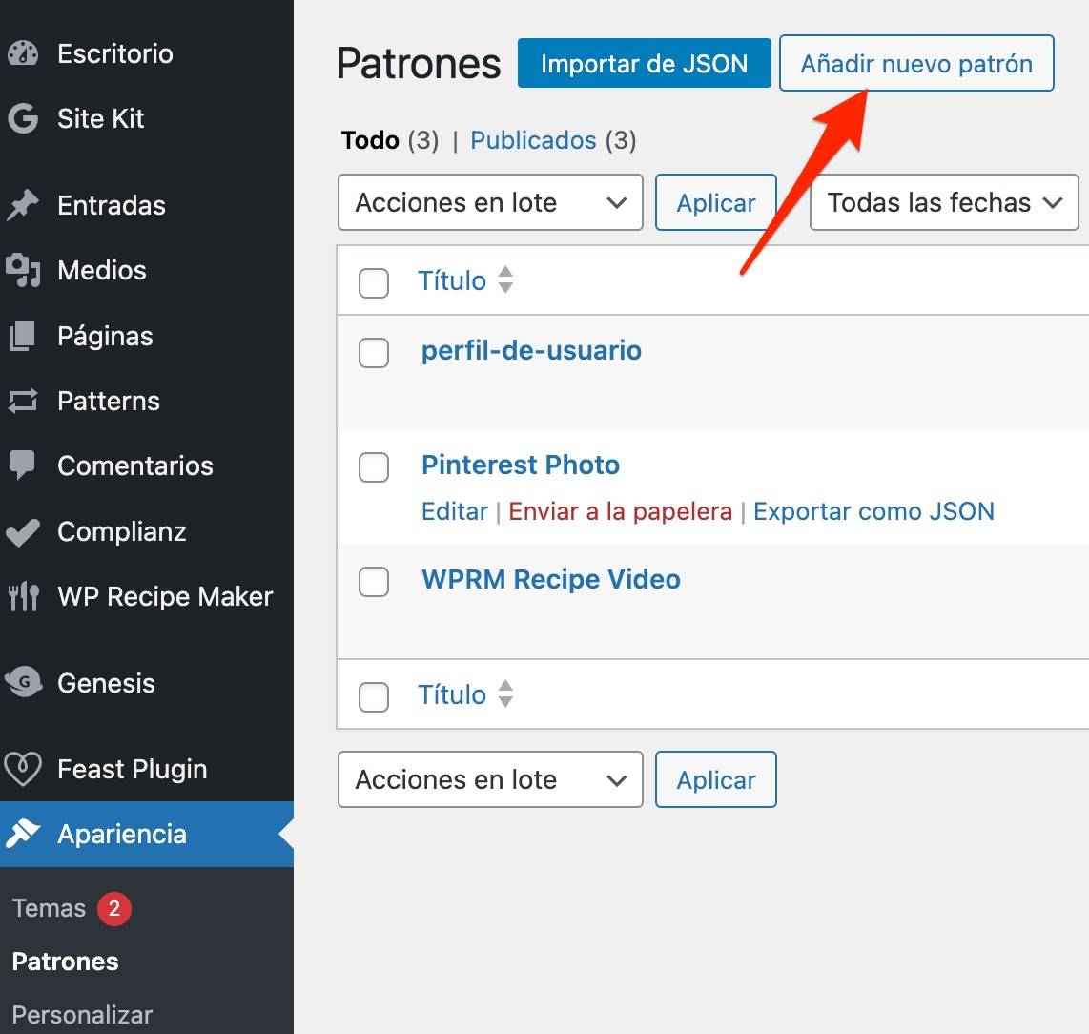Click the Importar de JSON button
1089x1034 pixels.
click(x=644, y=63)
